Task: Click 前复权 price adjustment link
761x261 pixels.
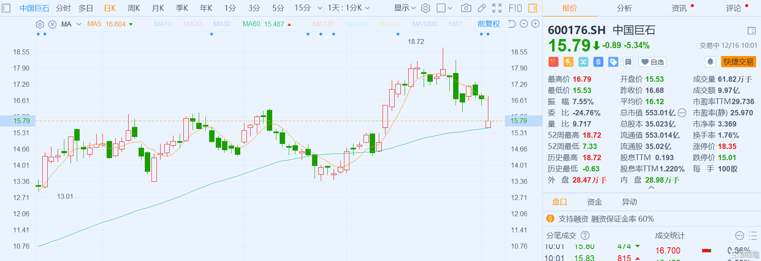Action: pos(488,24)
